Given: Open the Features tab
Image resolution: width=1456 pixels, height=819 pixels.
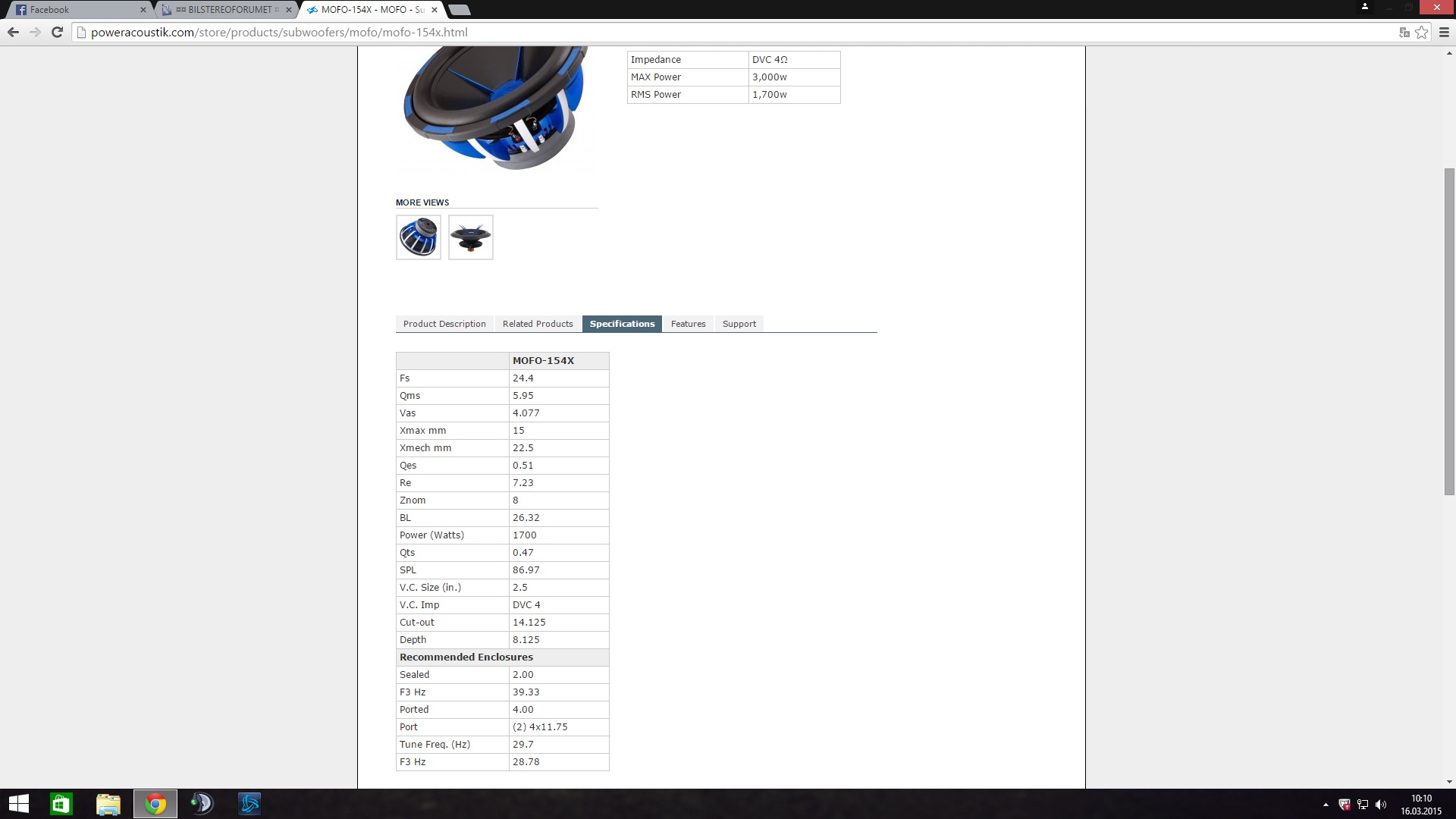Looking at the screenshot, I should click(x=688, y=324).
